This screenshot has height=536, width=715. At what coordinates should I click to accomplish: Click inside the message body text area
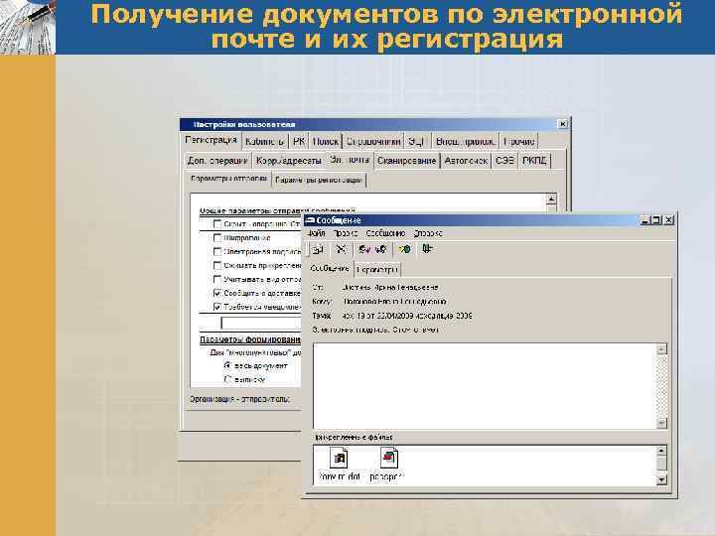485,386
